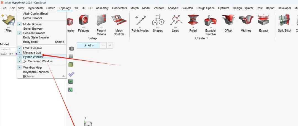Switch to the HyperMesh ribbon tab
298x126 pixels.
[x=35, y=8]
